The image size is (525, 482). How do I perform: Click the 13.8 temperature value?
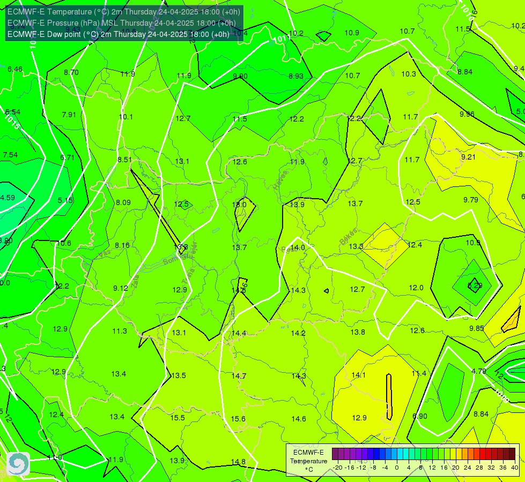click(x=358, y=332)
